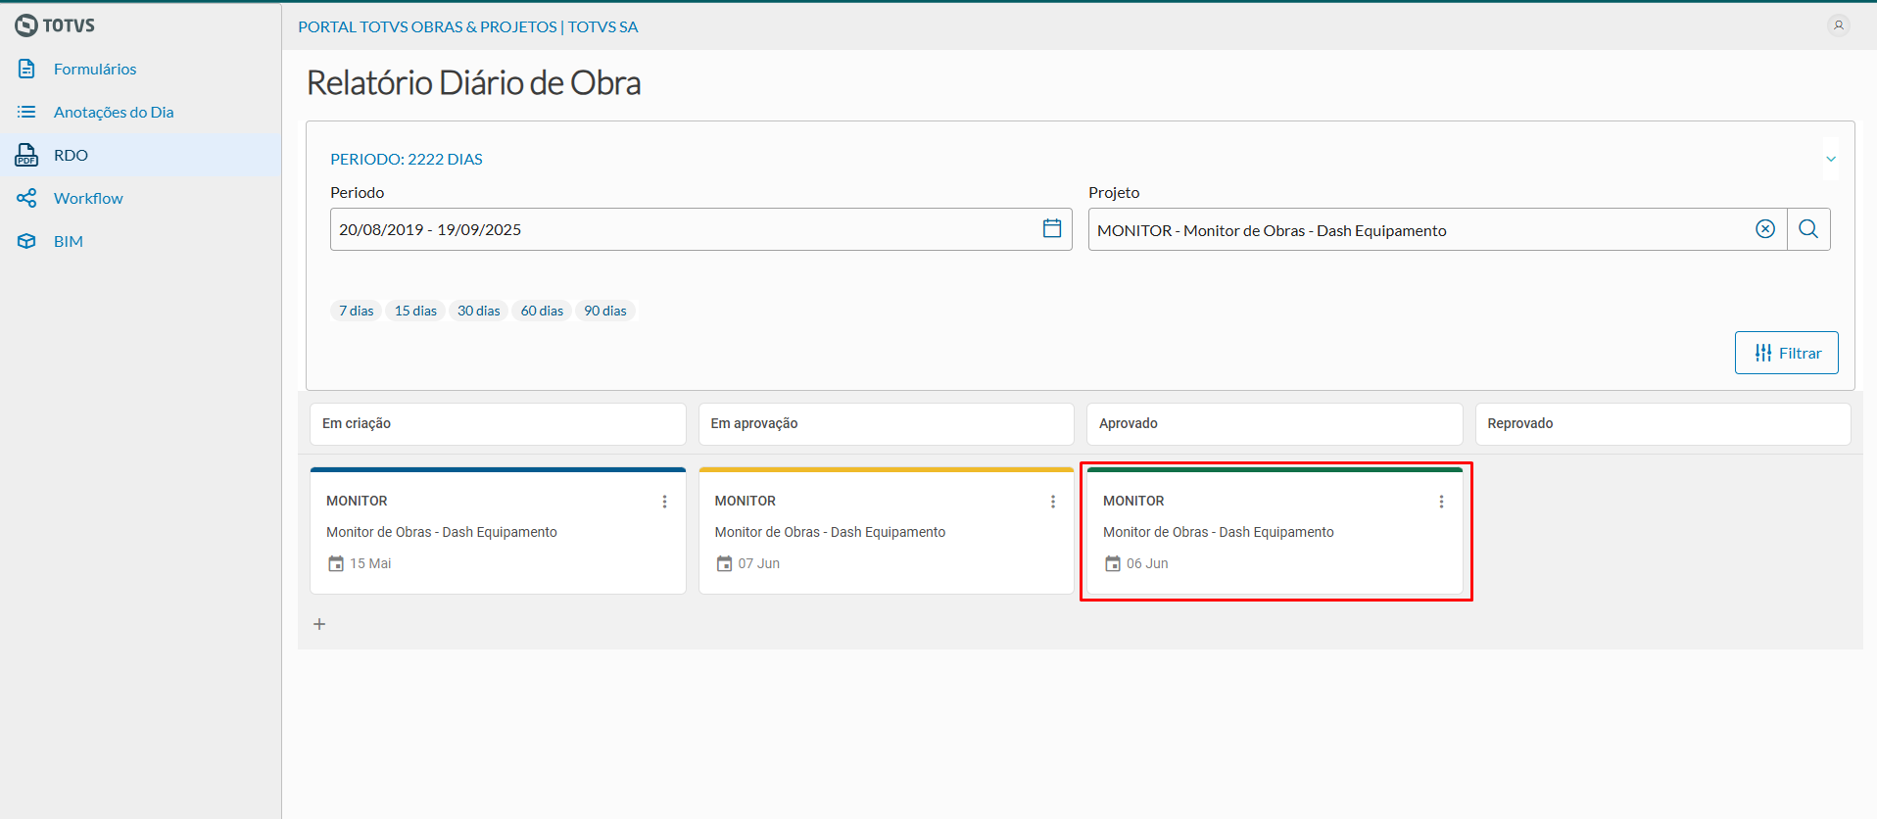The image size is (1877, 819).
Task: Go to Anotações do Dia
Action: (x=113, y=112)
